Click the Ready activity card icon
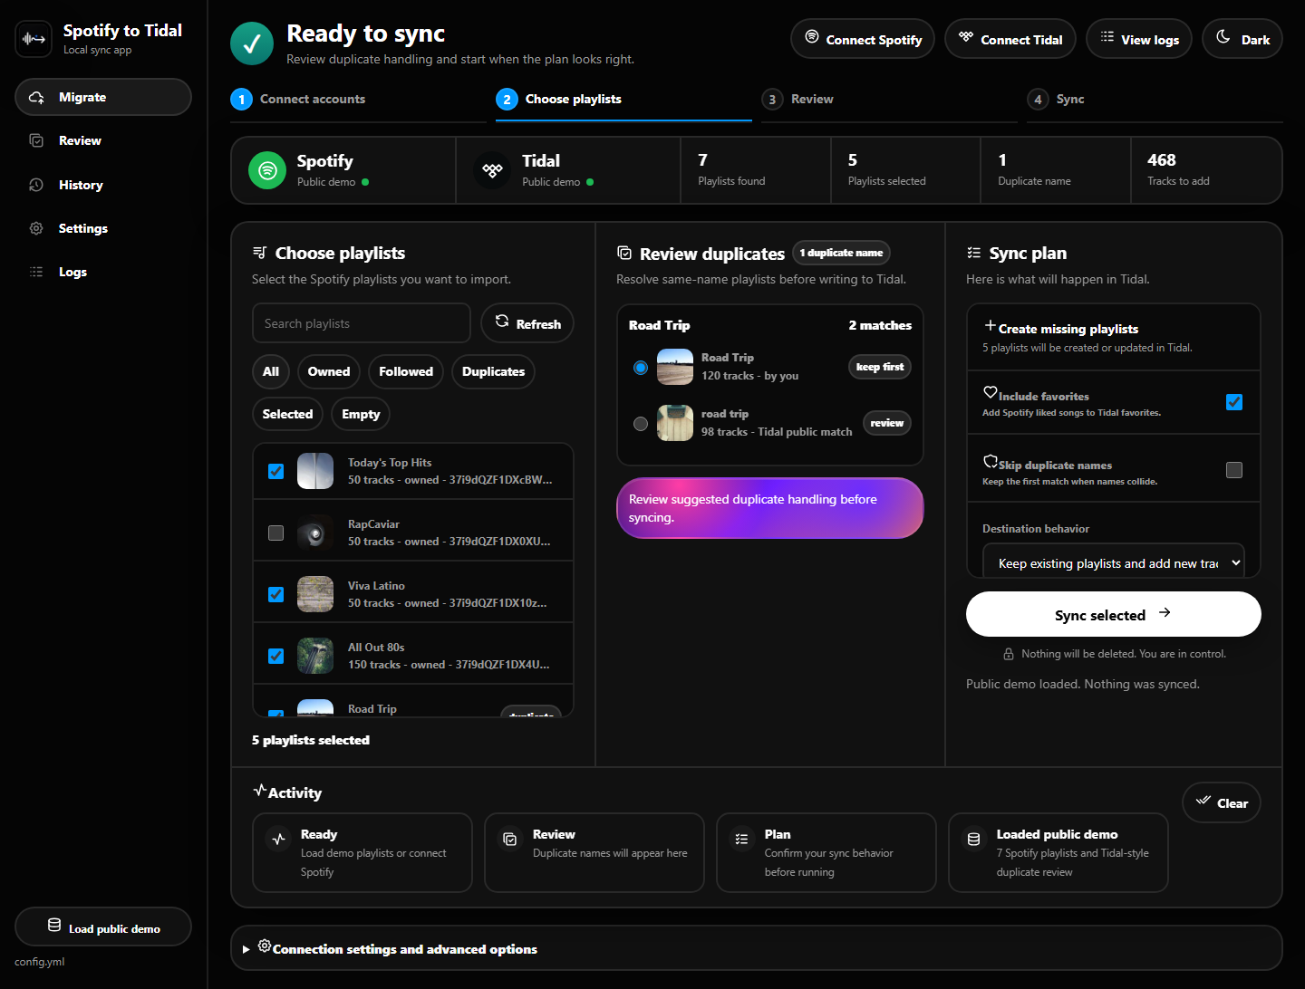The image size is (1305, 989). (278, 839)
